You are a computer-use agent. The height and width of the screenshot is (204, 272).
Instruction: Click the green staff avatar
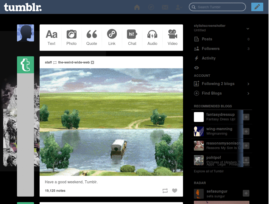click(25, 65)
